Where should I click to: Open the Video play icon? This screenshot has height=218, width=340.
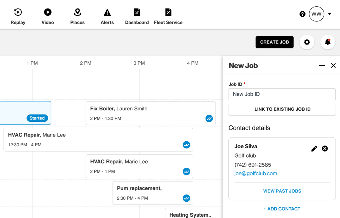pyautogui.click(x=48, y=12)
